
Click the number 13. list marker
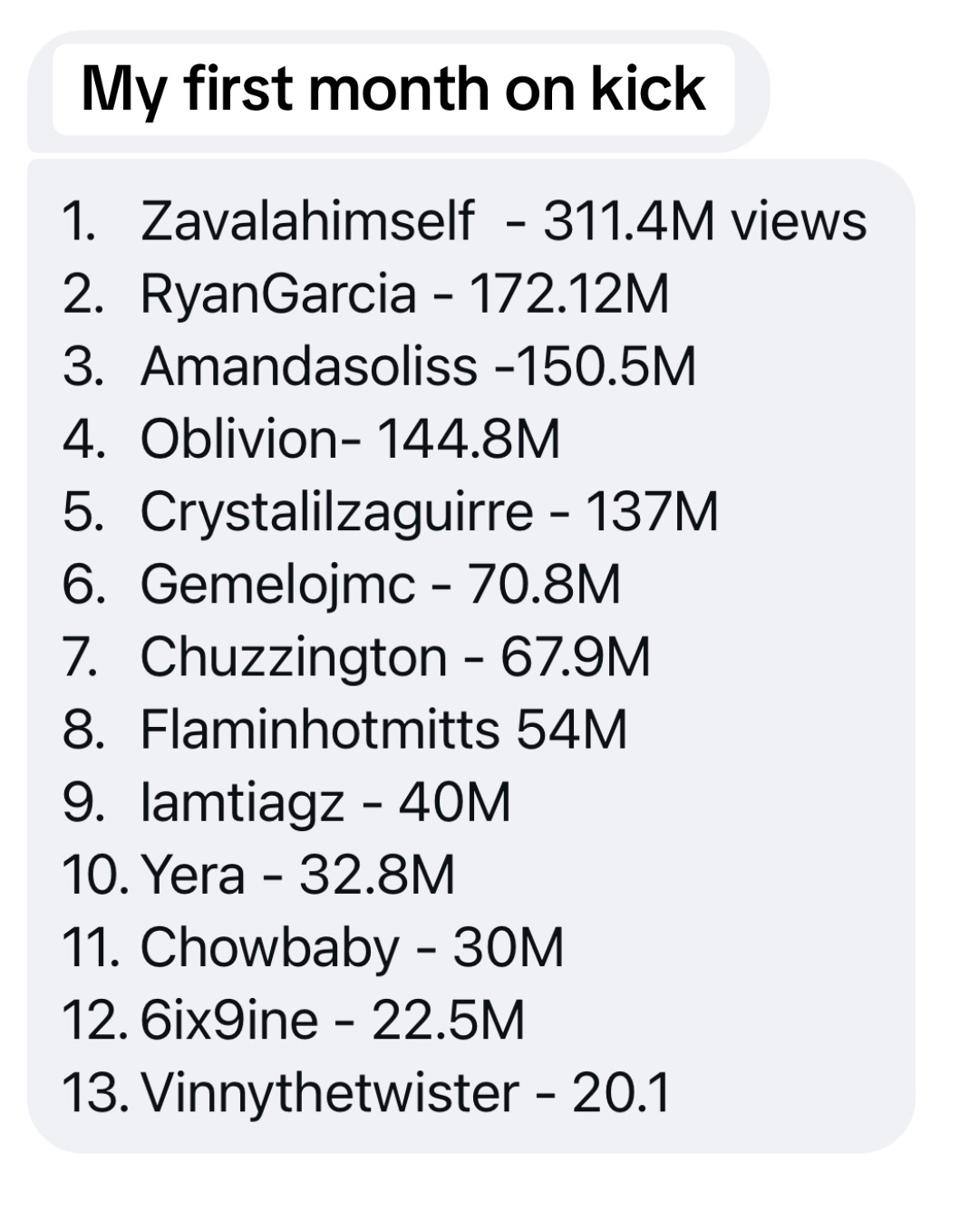coord(95,1092)
